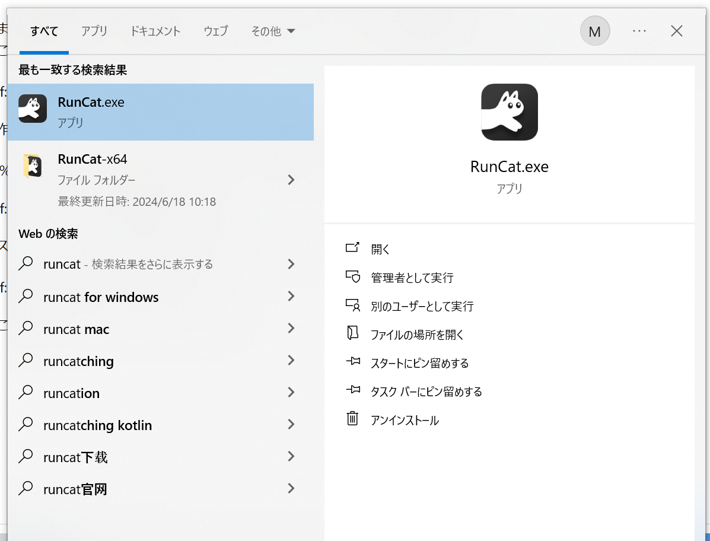Select the "runcation" suggestion text
The width and height of the screenshot is (710, 541).
(71, 393)
